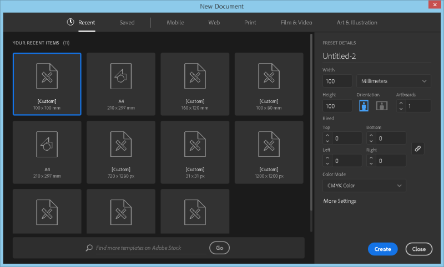Select the 100 x 100 mm custom preset

(x=47, y=84)
